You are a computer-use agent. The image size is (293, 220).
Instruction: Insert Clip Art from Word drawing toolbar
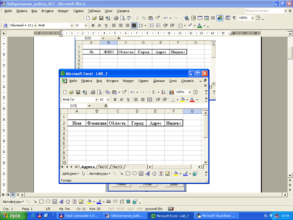click(74, 202)
